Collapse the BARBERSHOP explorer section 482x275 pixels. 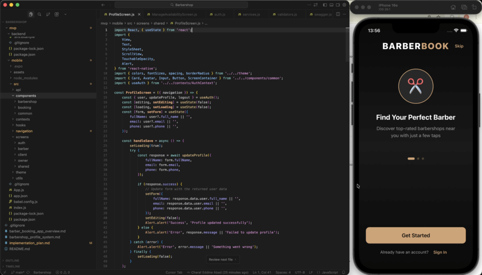point(16,22)
